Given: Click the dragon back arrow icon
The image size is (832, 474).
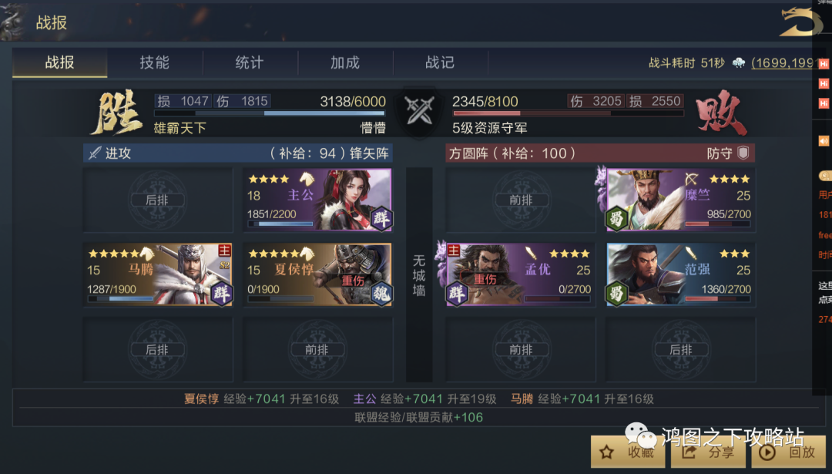Looking at the screenshot, I should point(801,22).
